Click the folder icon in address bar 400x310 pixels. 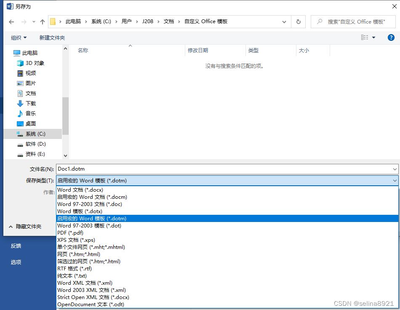(x=53, y=21)
